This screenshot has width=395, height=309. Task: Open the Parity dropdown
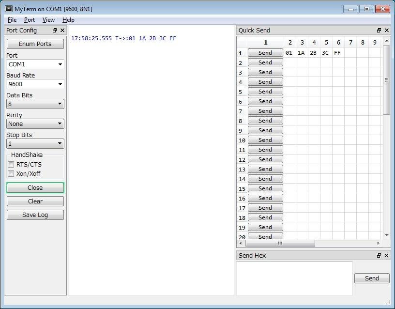click(x=35, y=124)
